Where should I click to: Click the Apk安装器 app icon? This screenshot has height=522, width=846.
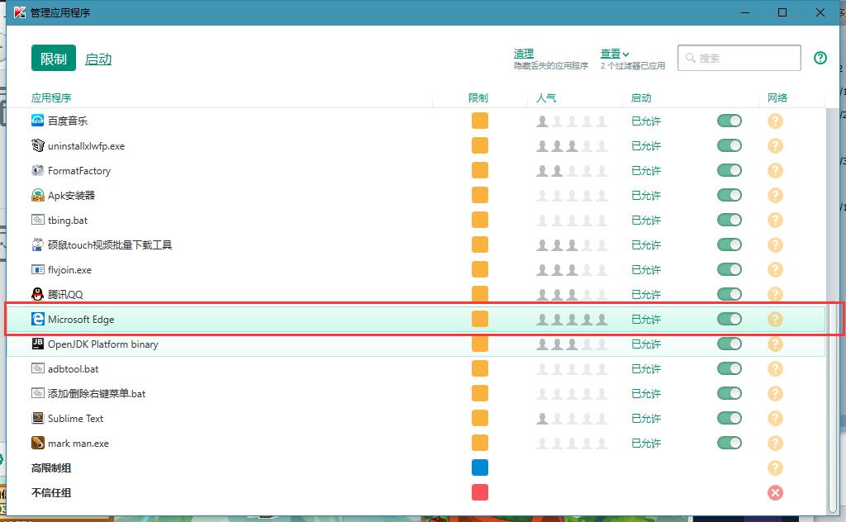click(37, 195)
